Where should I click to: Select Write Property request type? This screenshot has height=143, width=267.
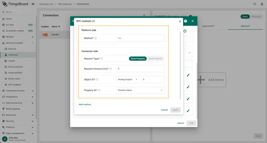[138, 58]
